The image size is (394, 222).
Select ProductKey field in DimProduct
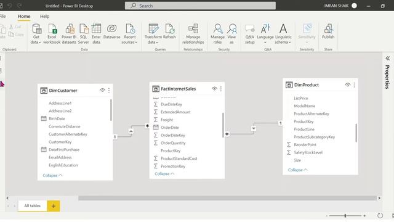click(x=304, y=121)
